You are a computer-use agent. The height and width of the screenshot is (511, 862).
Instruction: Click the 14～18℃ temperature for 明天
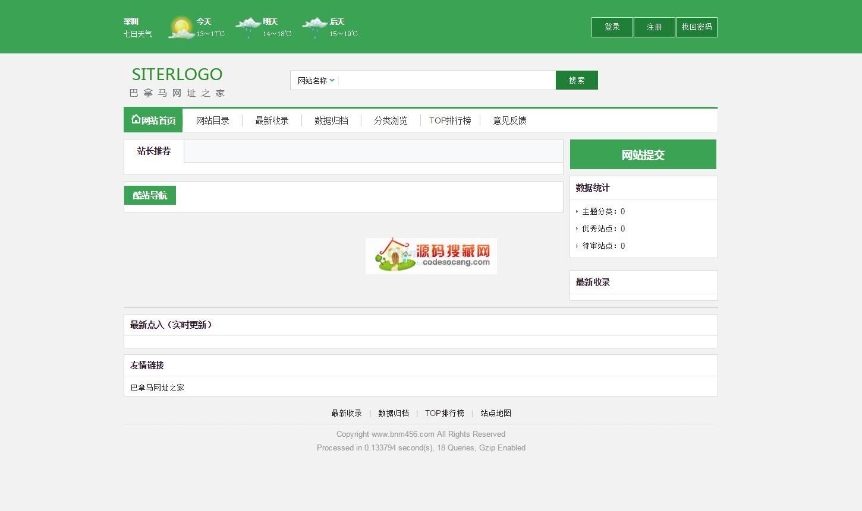pyautogui.click(x=278, y=34)
